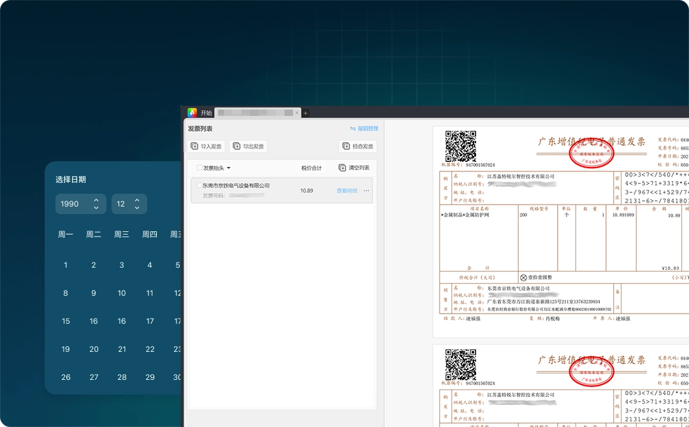Select day 15 in the calendar
The height and width of the screenshot is (427, 689).
point(66,321)
